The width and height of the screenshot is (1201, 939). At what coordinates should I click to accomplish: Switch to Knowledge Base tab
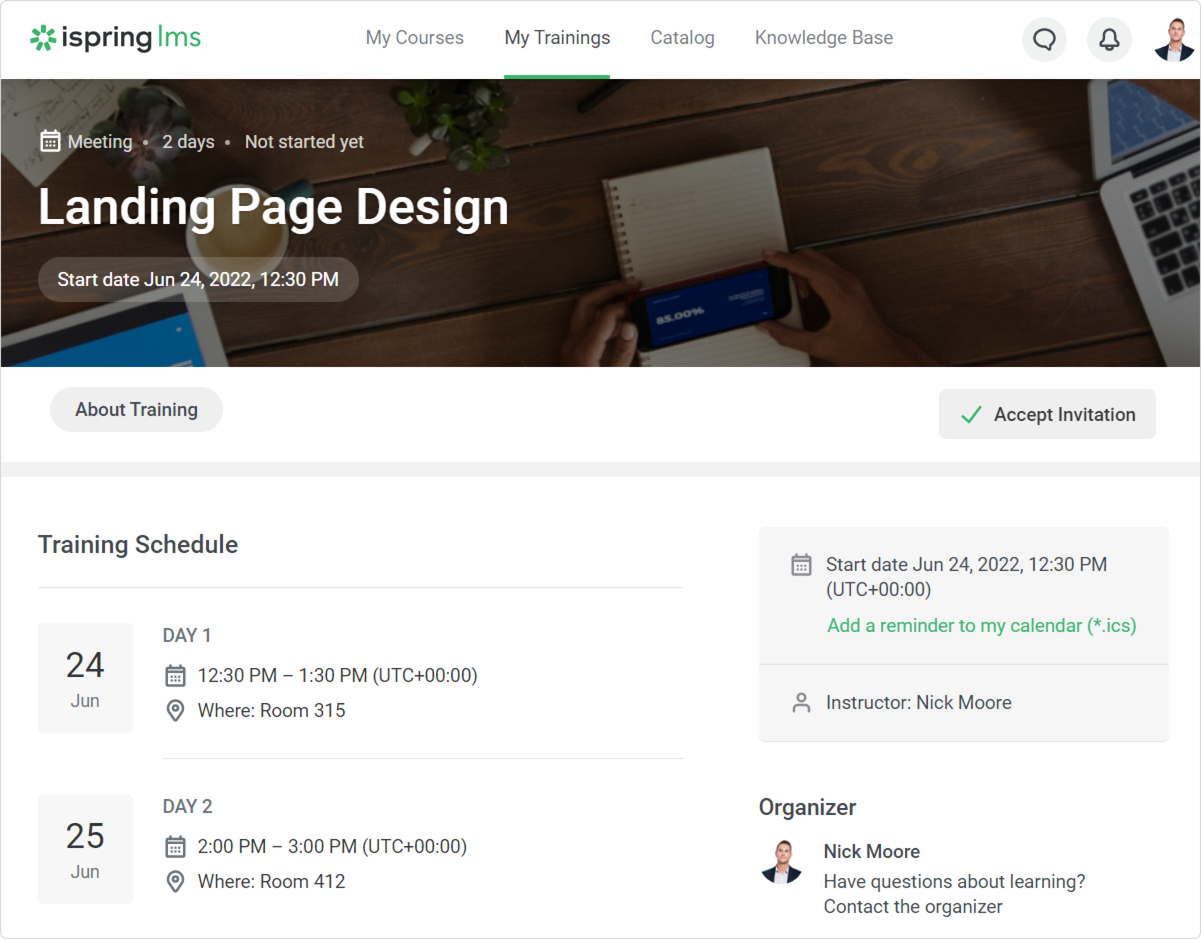pyautogui.click(x=823, y=37)
